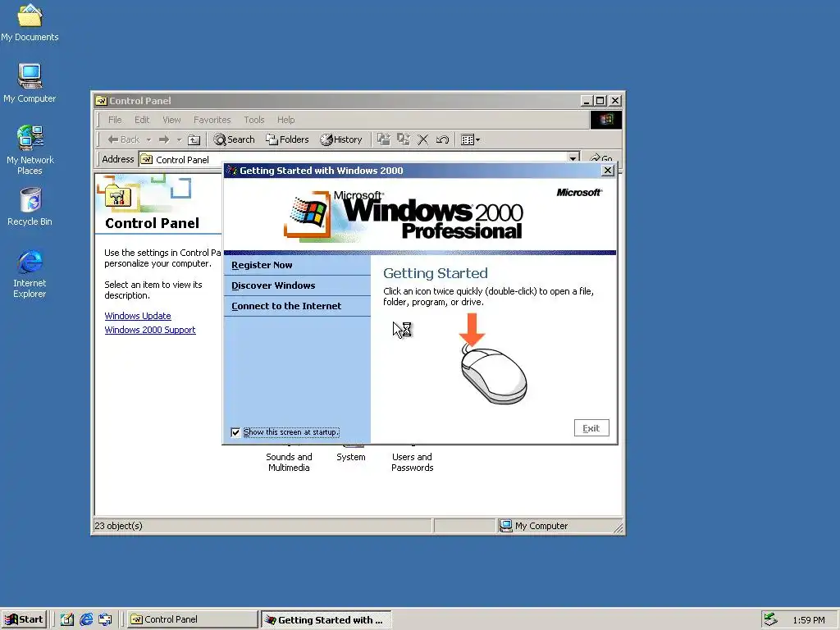Viewport: 840px width, 630px height.
Task: Click the Windows 2000 Support link
Action: 150,330
